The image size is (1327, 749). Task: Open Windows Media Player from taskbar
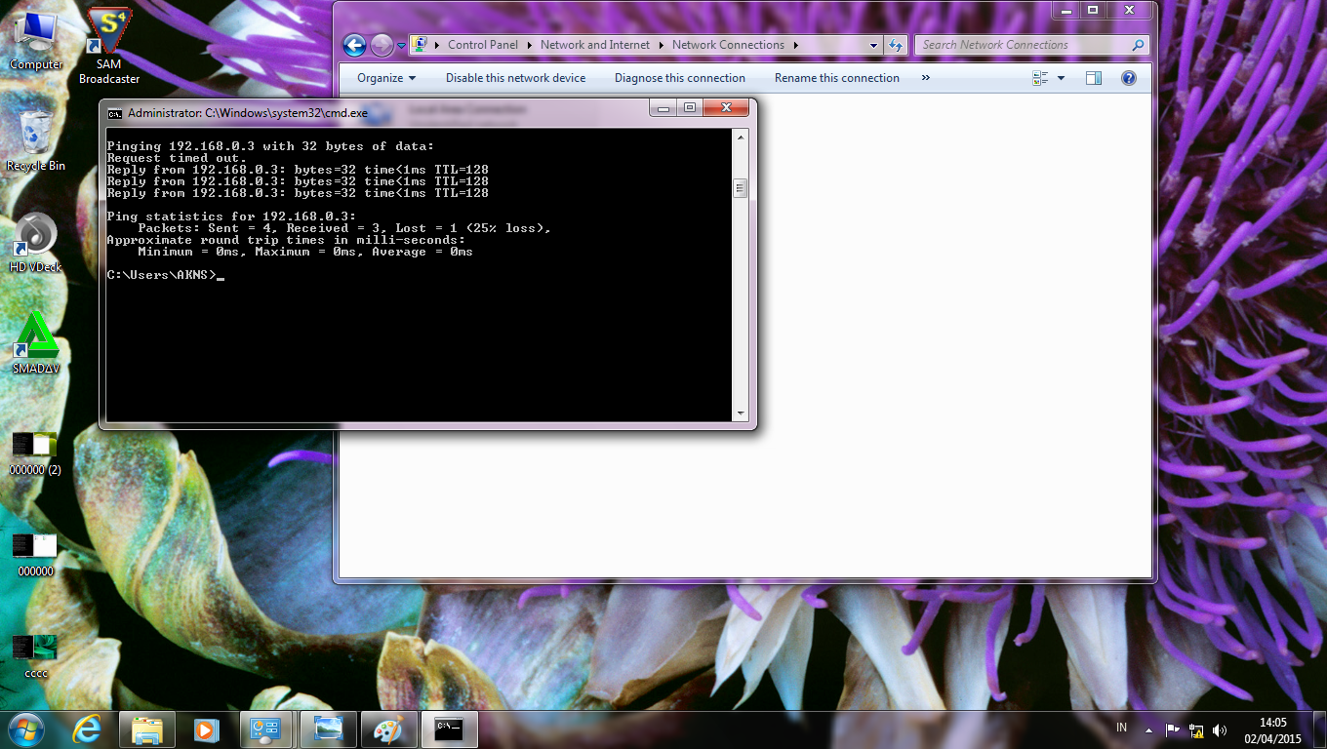206,729
